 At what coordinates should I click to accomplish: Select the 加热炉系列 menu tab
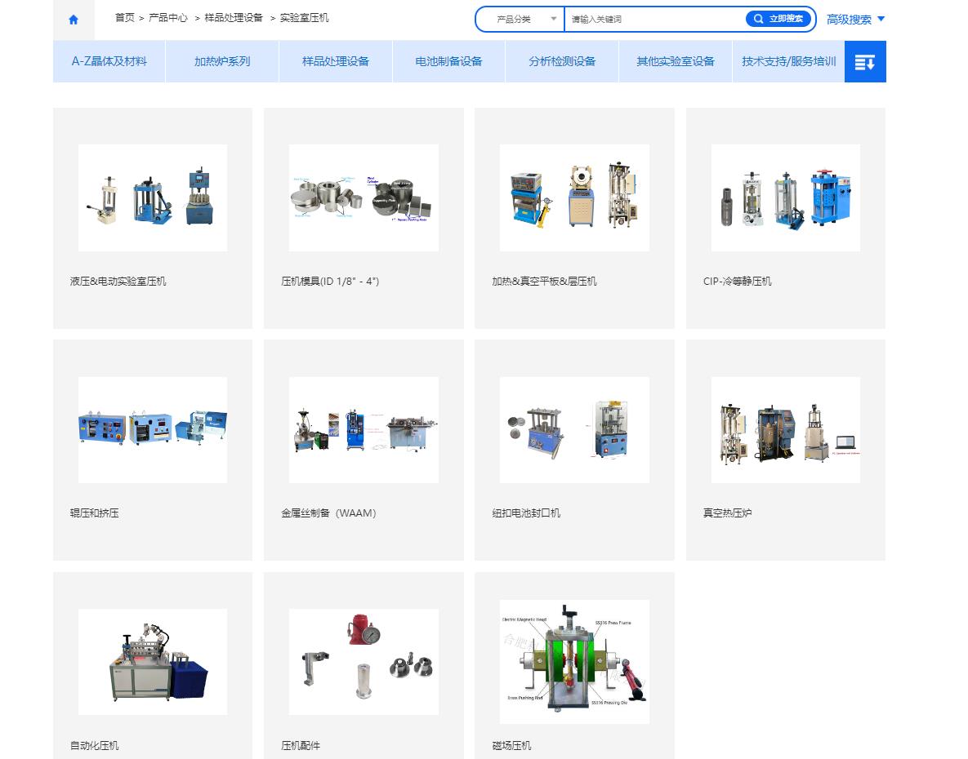pyautogui.click(x=222, y=61)
